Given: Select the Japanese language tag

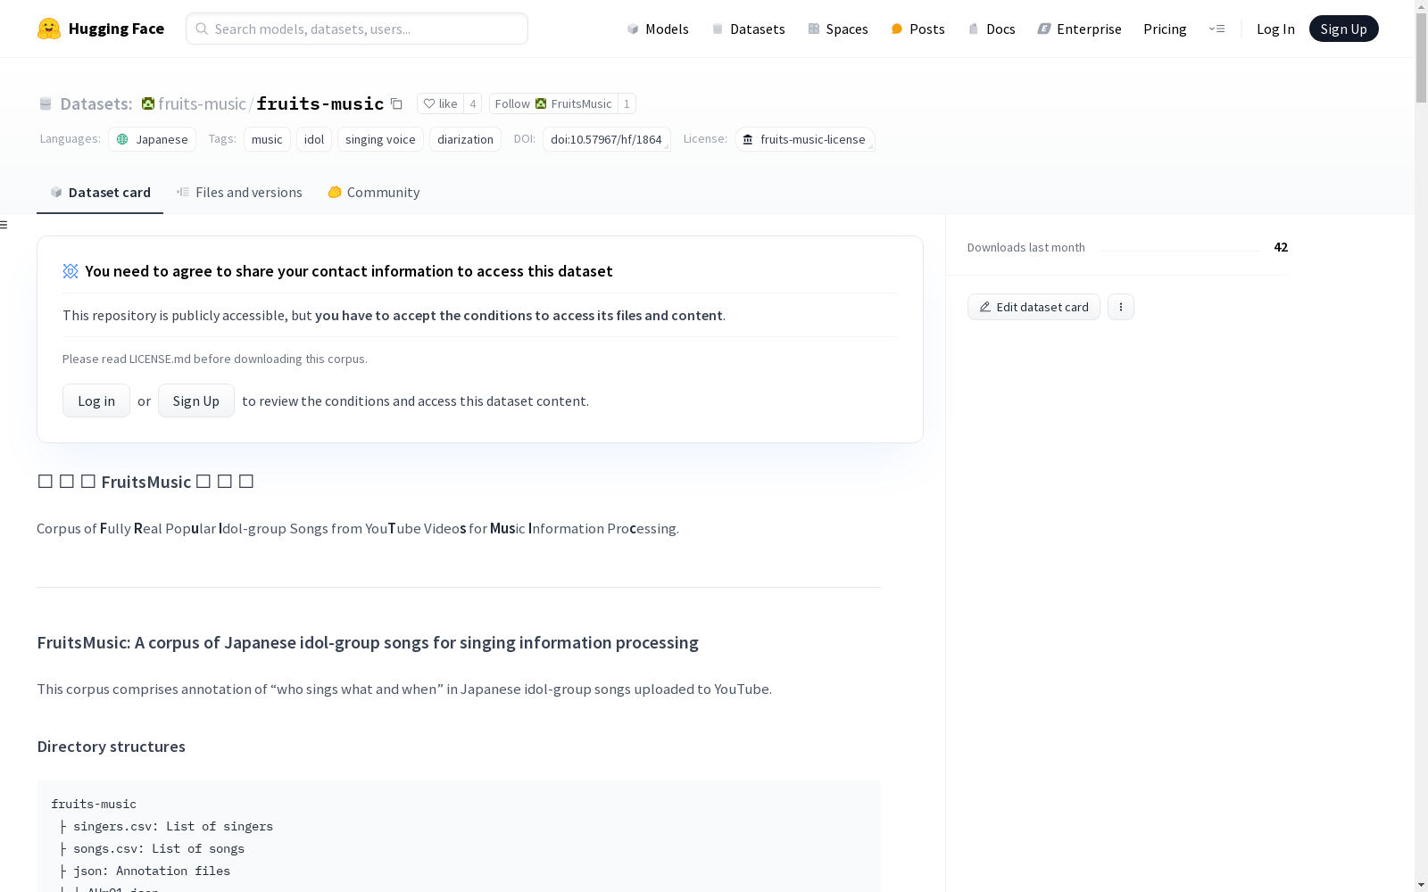Looking at the screenshot, I should click(x=152, y=139).
